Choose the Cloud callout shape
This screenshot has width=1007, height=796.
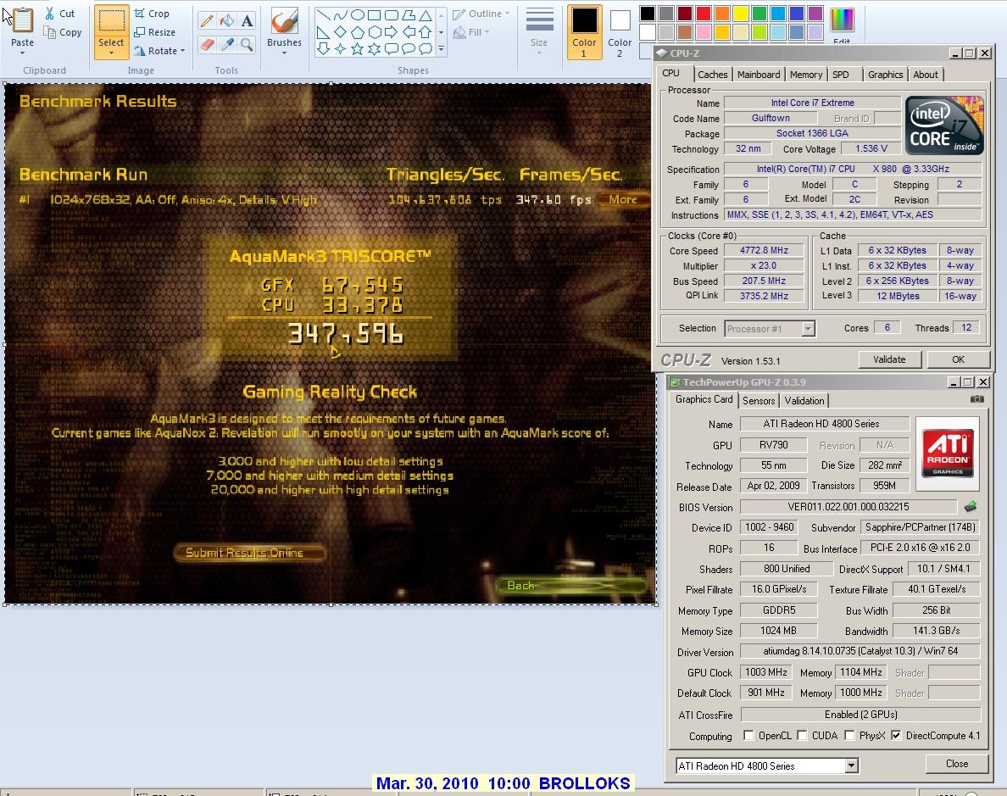pyautogui.click(x=425, y=48)
